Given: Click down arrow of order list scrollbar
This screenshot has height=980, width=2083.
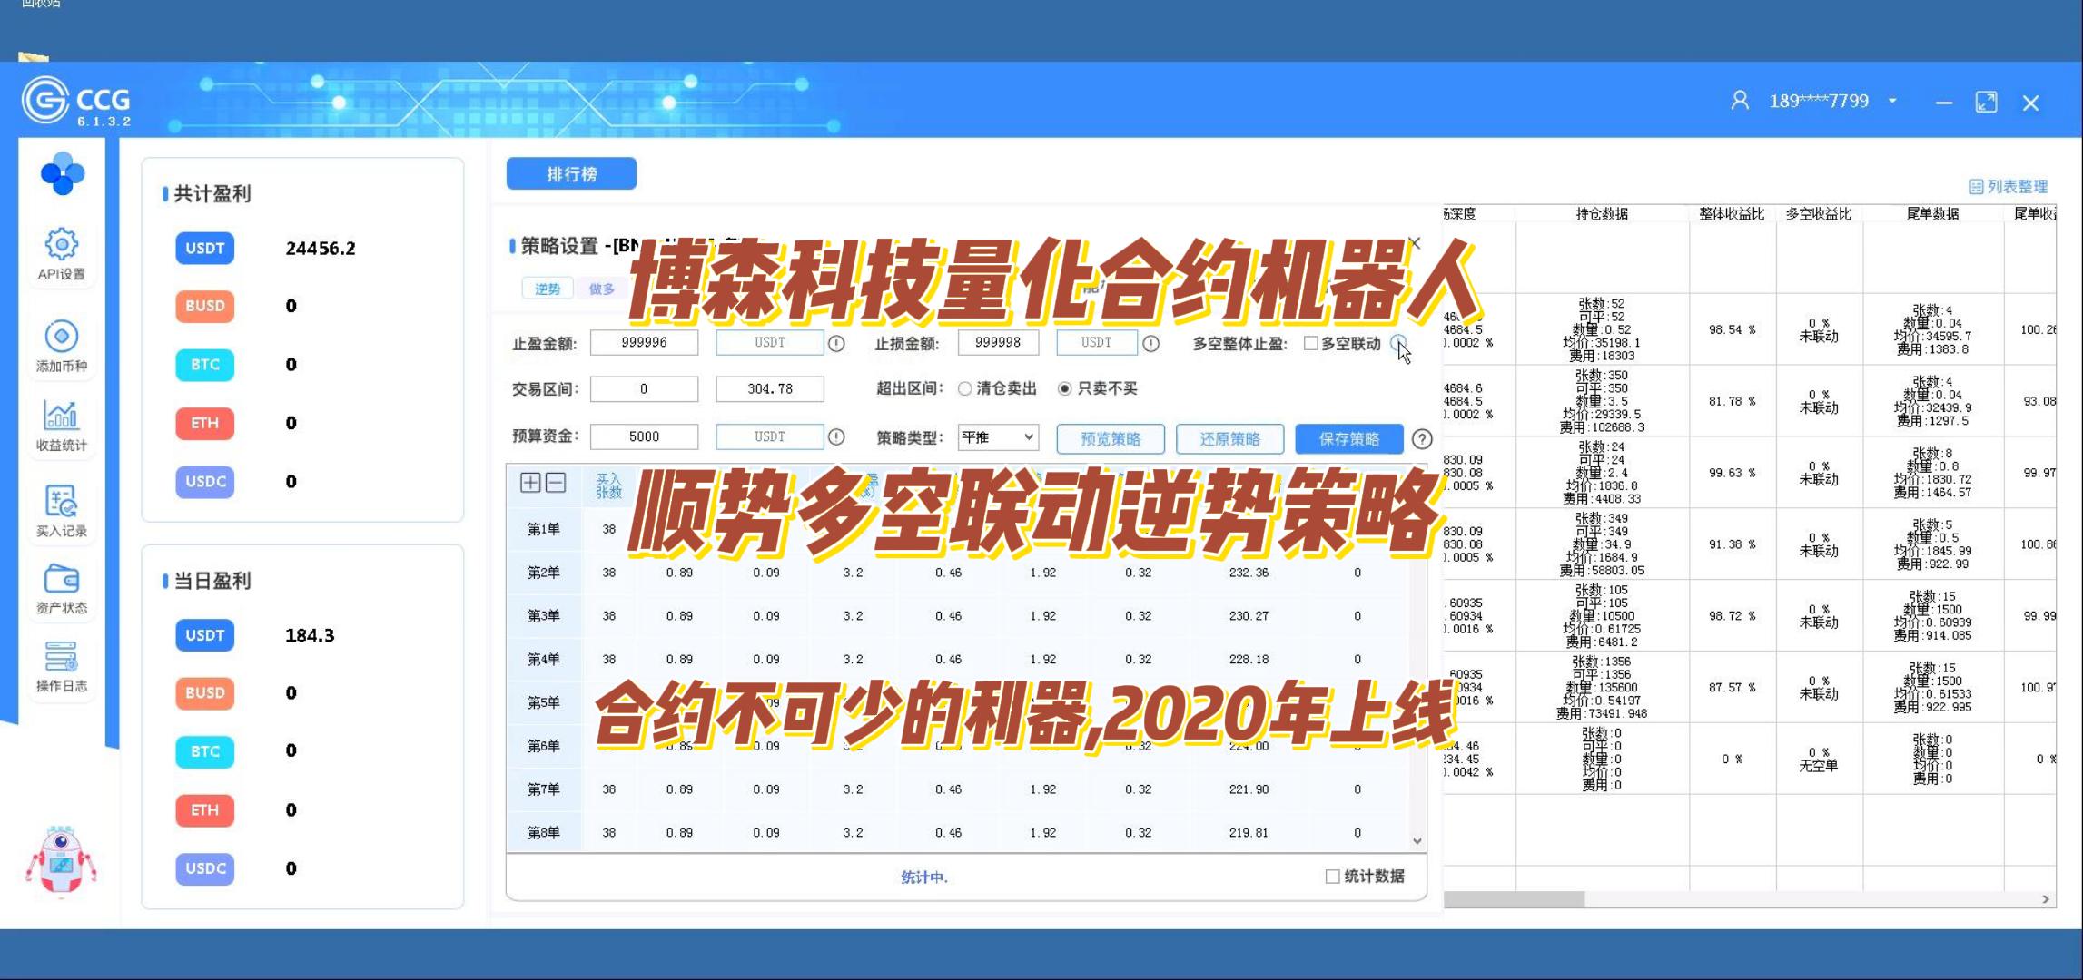Looking at the screenshot, I should click(1417, 841).
